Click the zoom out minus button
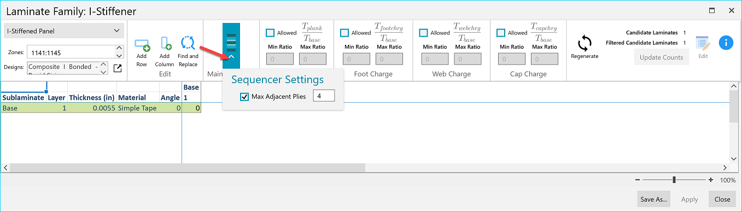 coord(638,180)
